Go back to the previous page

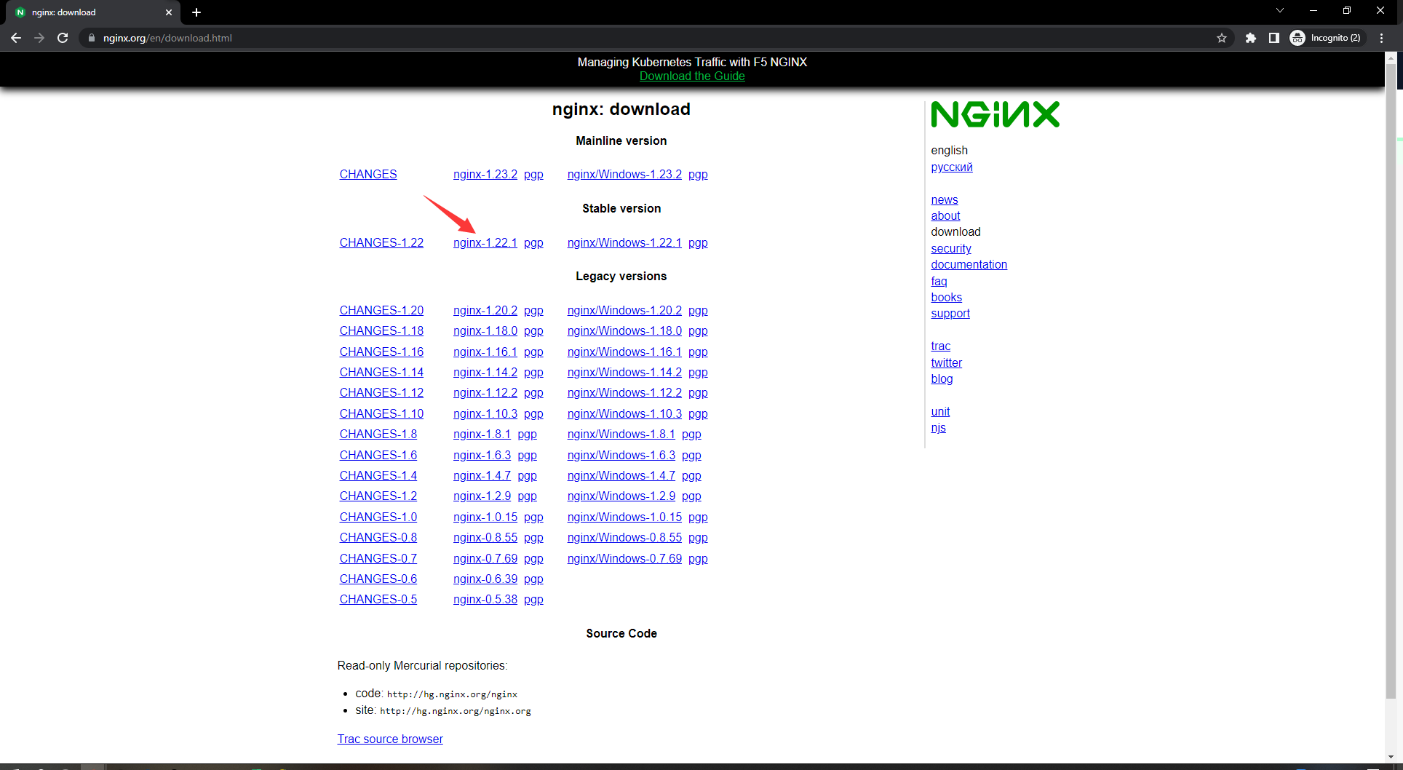point(16,38)
